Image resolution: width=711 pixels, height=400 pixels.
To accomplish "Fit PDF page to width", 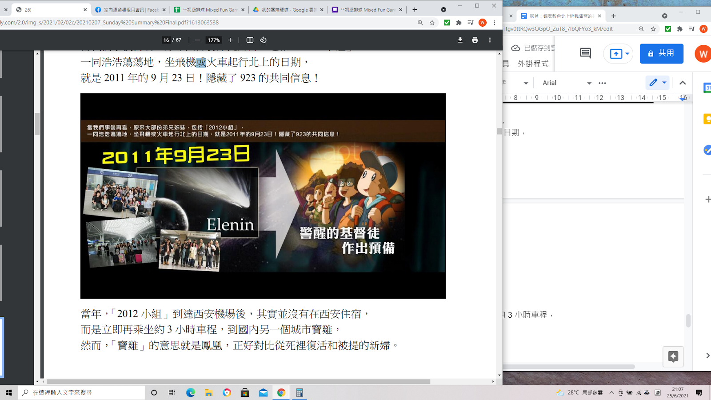I will click(250, 40).
